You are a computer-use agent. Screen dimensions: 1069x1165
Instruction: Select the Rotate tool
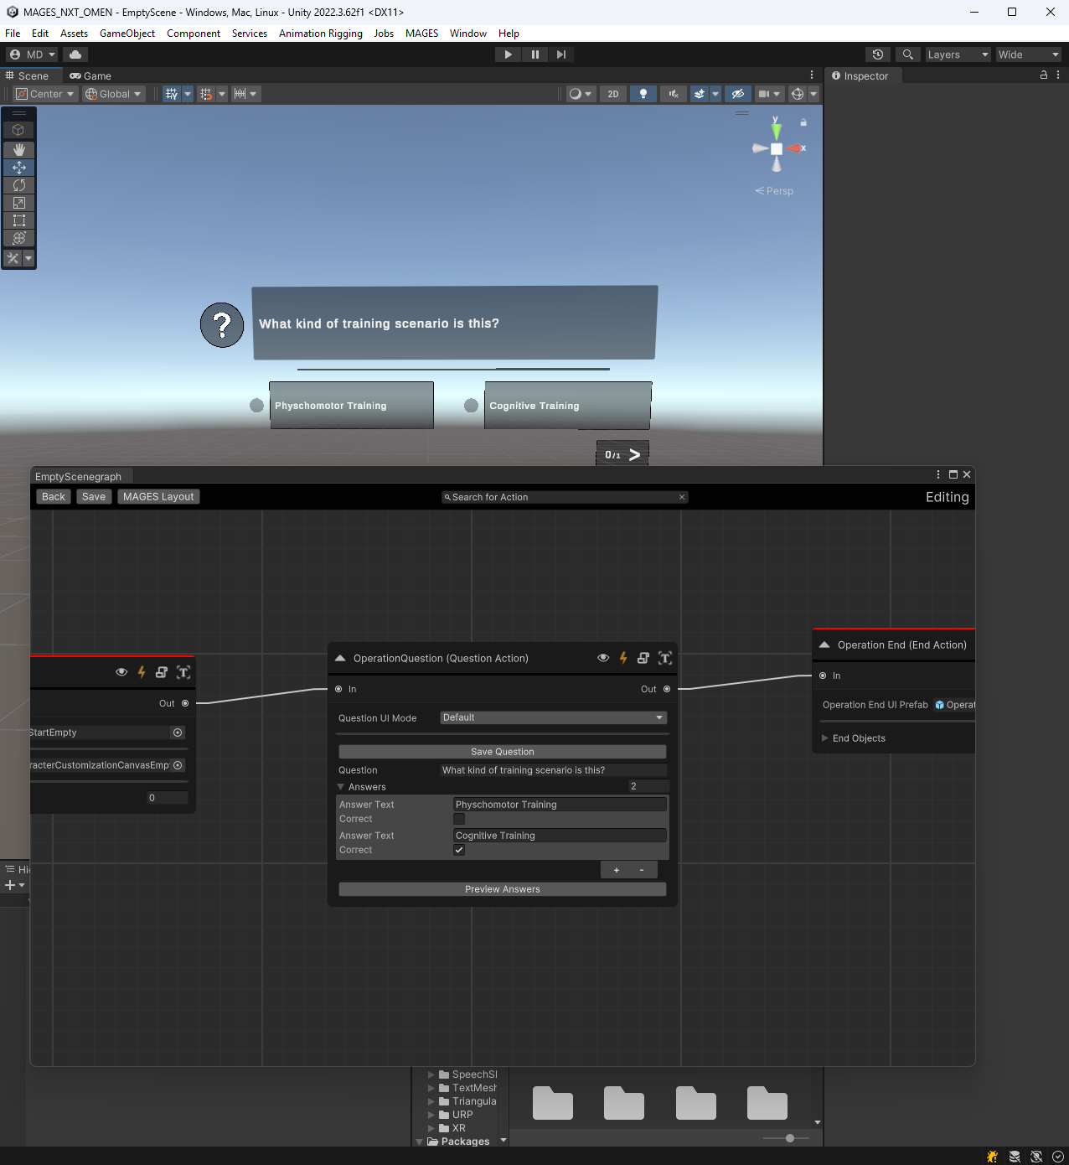coord(18,185)
